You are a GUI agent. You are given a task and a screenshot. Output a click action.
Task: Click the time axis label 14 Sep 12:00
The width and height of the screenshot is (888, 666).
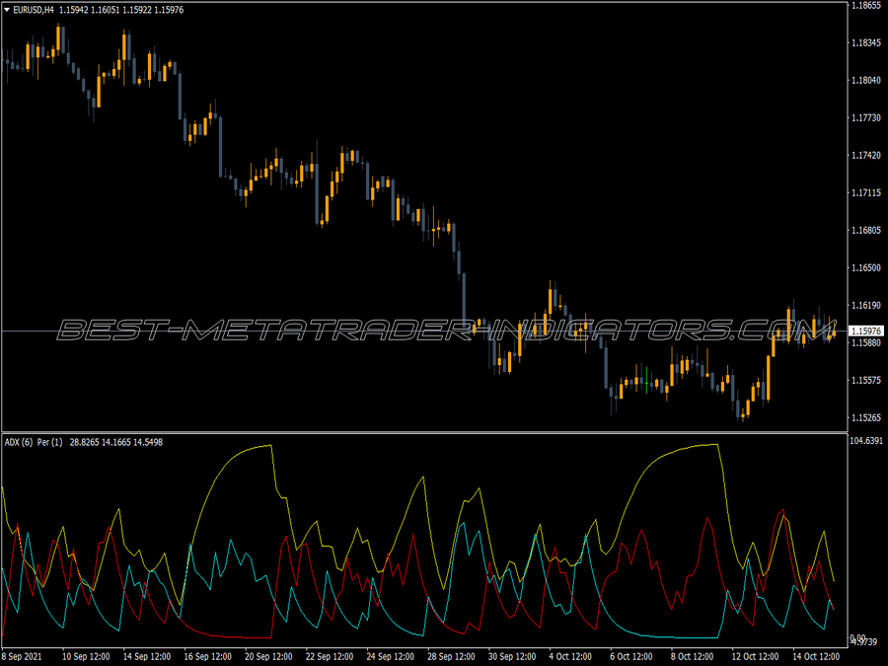[x=147, y=657]
